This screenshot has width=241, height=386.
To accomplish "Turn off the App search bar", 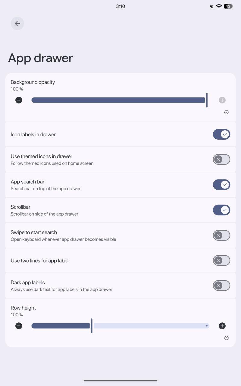I will click(221, 185).
